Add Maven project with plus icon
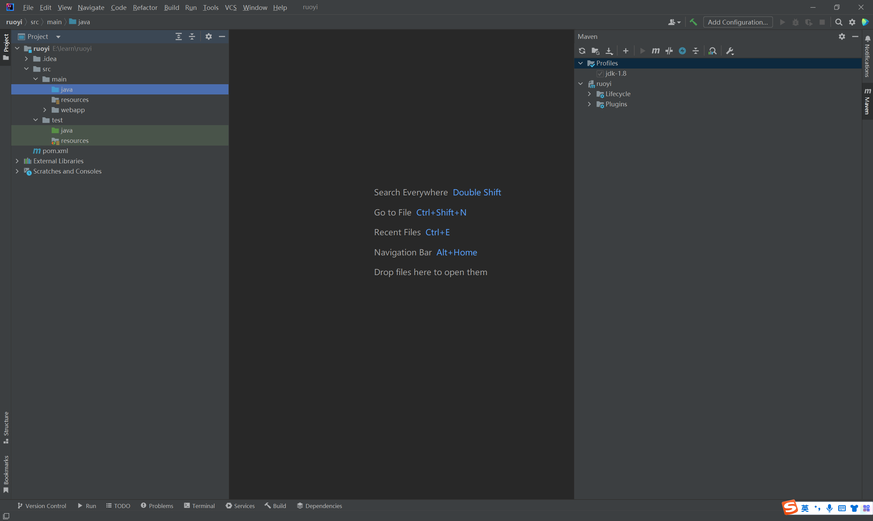The height and width of the screenshot is (521, 873). point(625,51)
